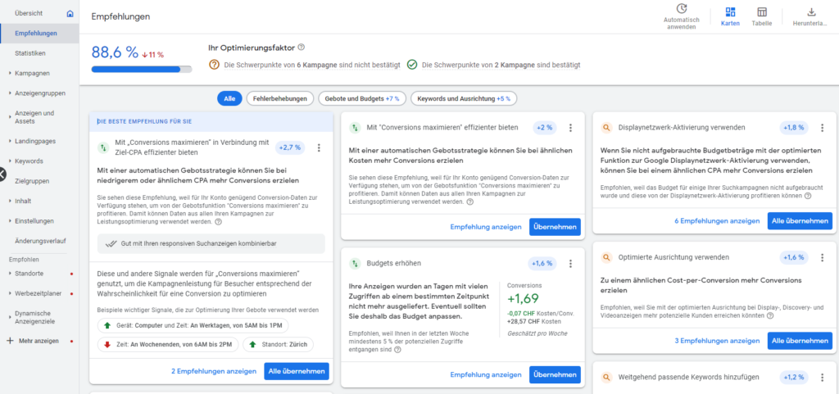Click Übernehmen on Budgets erhöhen card
The height and width of the screenshot is (394, 839).
point(555,375)
